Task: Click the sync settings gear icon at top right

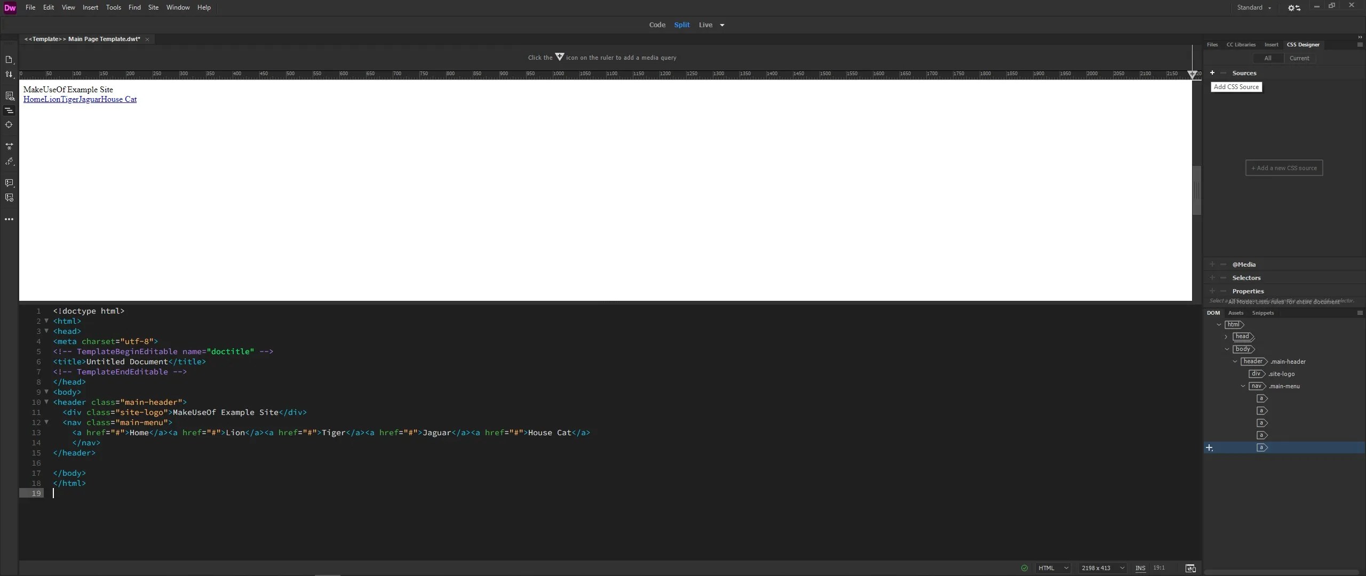Action: pyautogui.click(x=1293, y=7)
